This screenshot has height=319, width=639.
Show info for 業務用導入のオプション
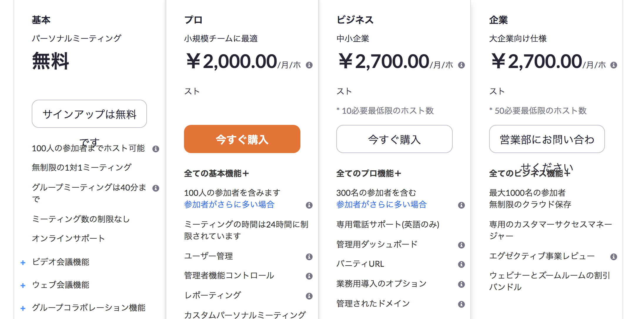click(x=461, y=284)
